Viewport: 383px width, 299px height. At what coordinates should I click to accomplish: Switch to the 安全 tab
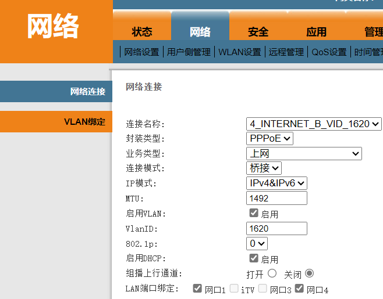[258, 32]
